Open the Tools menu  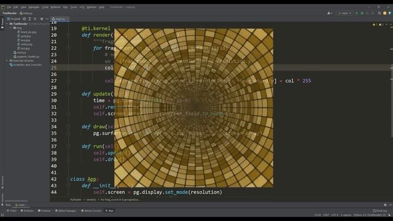click(74, 7)
